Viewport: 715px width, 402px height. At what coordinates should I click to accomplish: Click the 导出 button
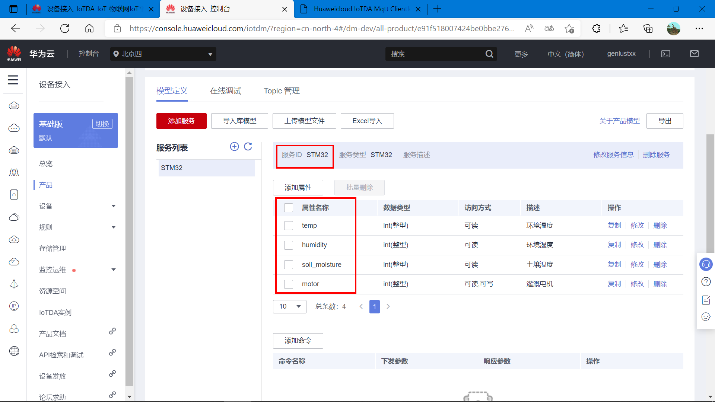[x=665, y=121]
